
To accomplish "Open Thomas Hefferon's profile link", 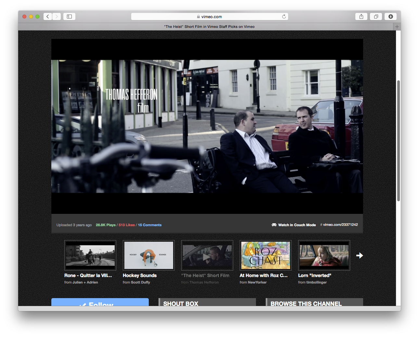I will click(x=204, y=283).
